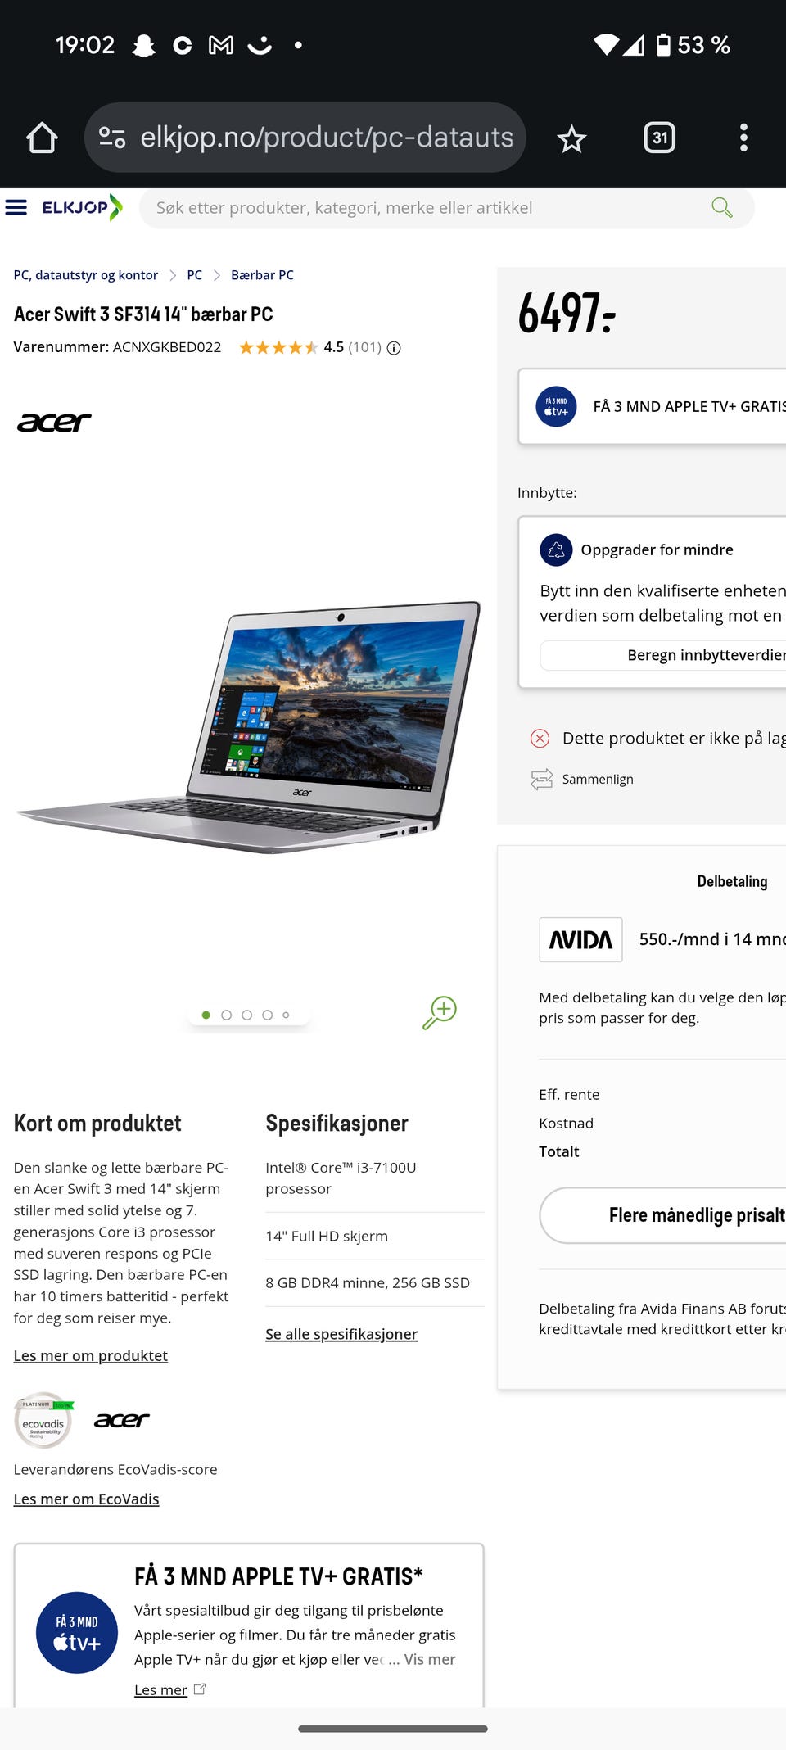
Task: Click the Sammenlign compare icon
Action: (541, 779)
